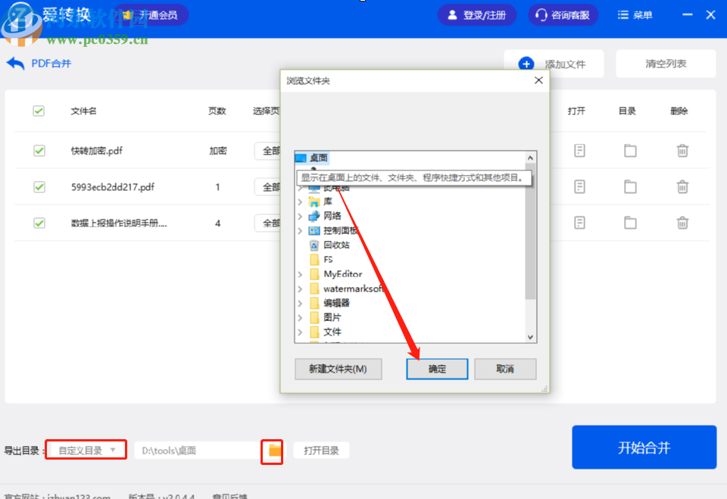Screen dimensions: 727x499
Task: Uncheck the checkbox for 快转加密.pdf
Action: pos(39,150)
